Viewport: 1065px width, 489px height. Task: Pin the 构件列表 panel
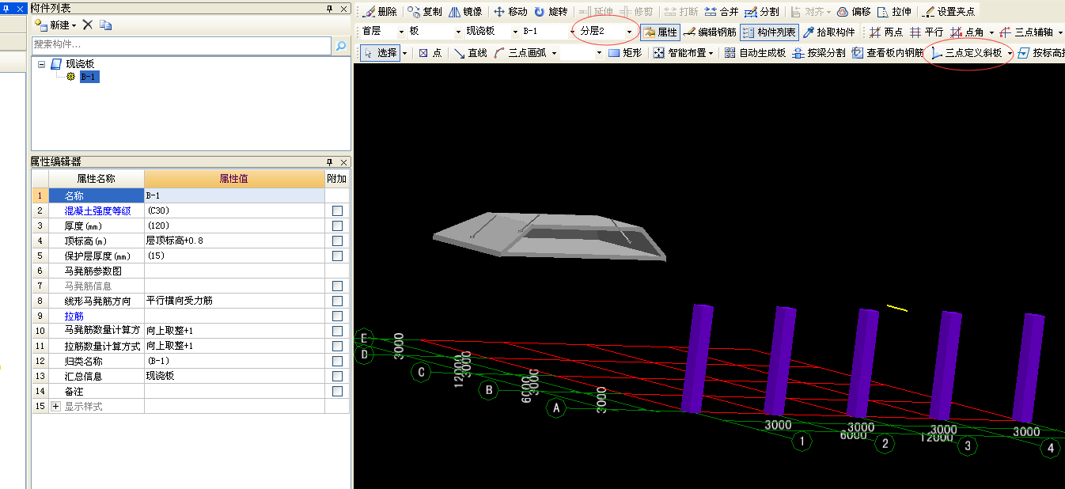[x=330, y=8]
